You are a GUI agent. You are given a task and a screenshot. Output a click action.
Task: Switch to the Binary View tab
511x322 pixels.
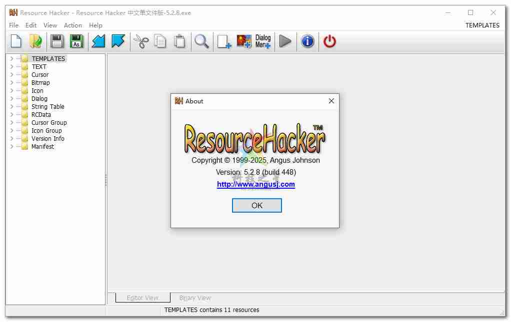click(194, 298)
